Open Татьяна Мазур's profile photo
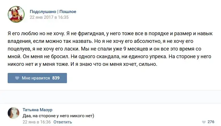 14,114
